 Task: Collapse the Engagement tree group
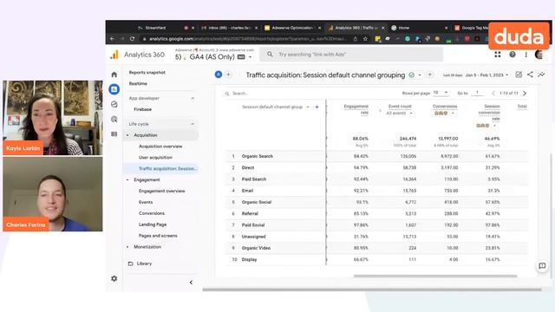[127, 179]
